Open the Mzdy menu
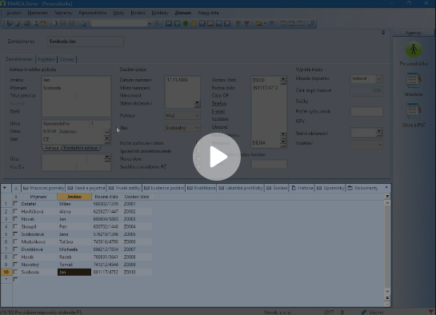This screenshot has width=436, height=315. coord(118,13)
